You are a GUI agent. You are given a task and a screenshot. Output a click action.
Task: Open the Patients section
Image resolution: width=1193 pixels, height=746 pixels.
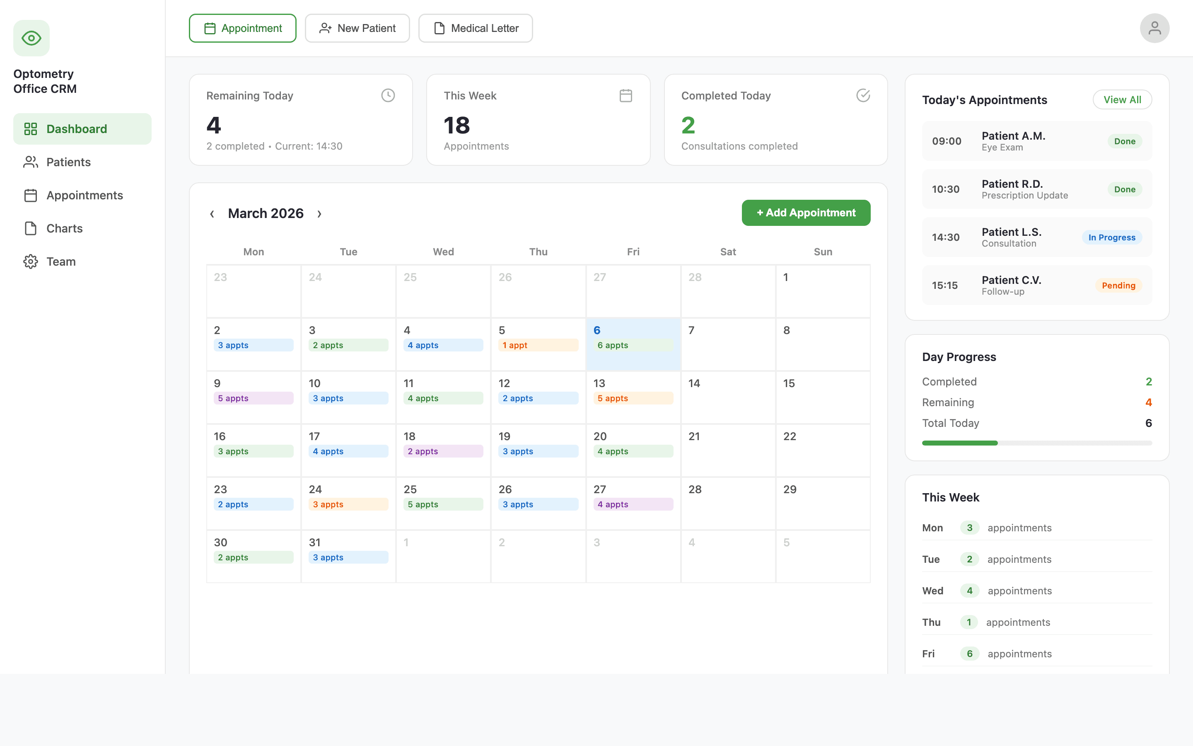68,162
